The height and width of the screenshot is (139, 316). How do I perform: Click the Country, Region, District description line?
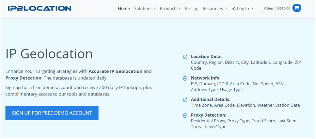(x=246, y=65)
